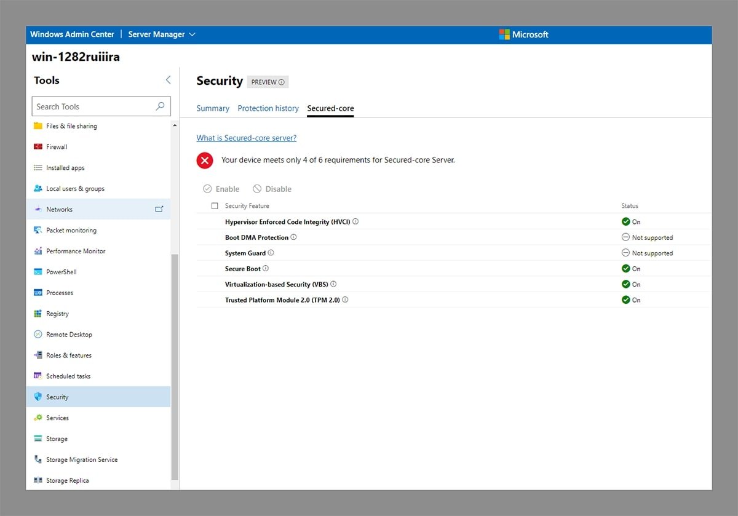Click the search magnifier icon in Tools
738x516 pixels.
point(160,106)
